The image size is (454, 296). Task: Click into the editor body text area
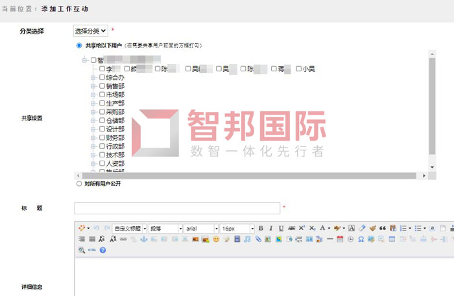[x=264, y=277]
